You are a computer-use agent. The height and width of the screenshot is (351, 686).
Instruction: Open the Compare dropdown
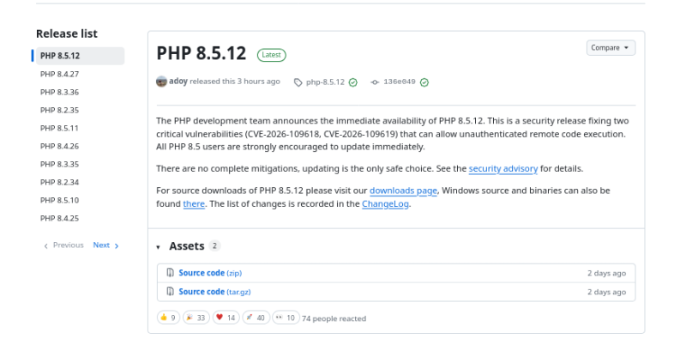[x=611, y=48]
